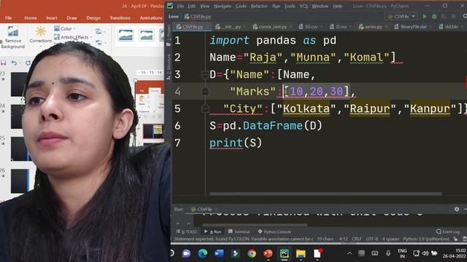
Task: Open PowerPoint Transitions ribbon tab
Action: 120,17
